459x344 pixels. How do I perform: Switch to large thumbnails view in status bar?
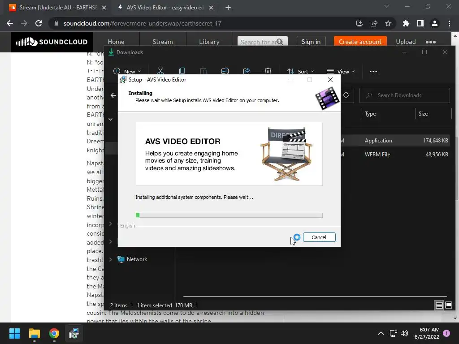click(x=448, y=305)
